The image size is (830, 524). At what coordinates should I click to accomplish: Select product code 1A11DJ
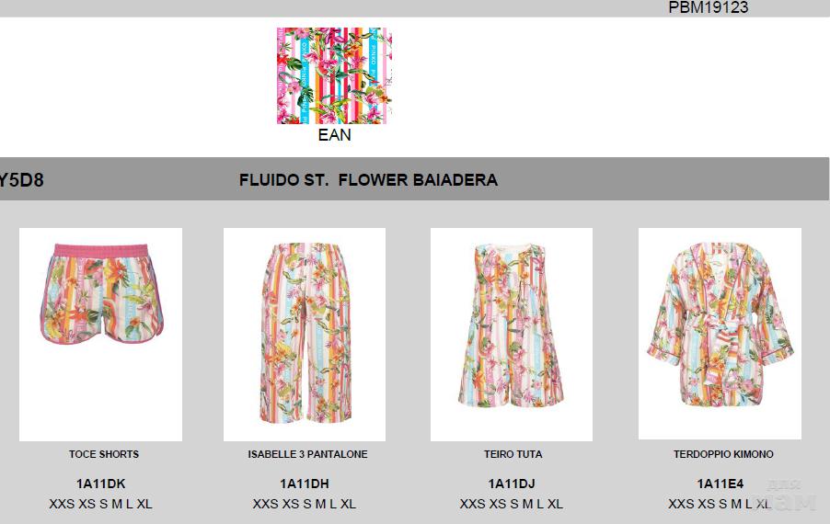tap(512, 484)
